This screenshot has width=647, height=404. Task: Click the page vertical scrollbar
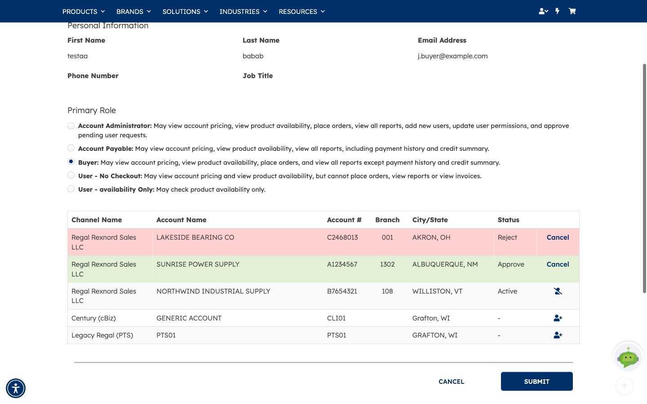tap(644, 179)
